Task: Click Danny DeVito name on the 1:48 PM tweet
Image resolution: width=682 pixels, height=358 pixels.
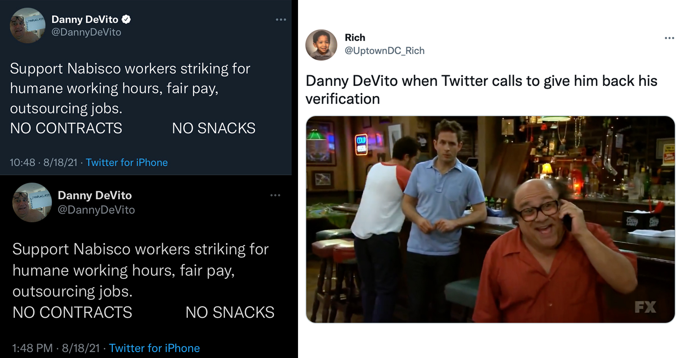Action: click(94, 195)
